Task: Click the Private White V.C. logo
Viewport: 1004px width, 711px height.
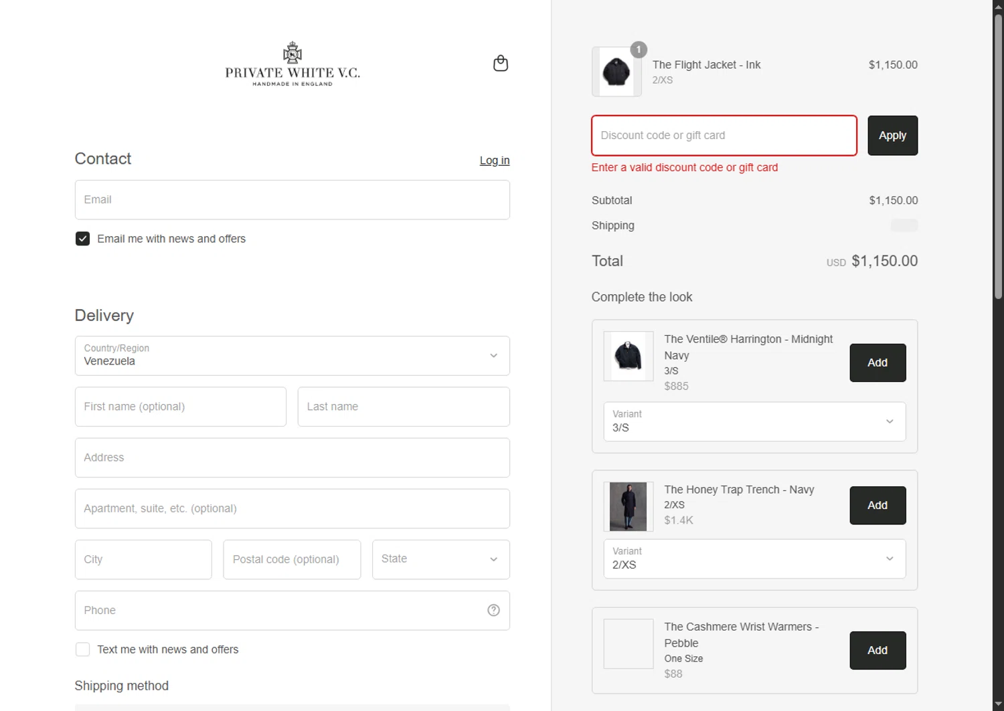Action: [292, 64]
